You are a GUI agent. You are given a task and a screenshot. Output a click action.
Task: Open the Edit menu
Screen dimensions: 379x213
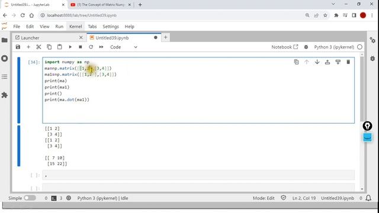(x=30, y=27)
